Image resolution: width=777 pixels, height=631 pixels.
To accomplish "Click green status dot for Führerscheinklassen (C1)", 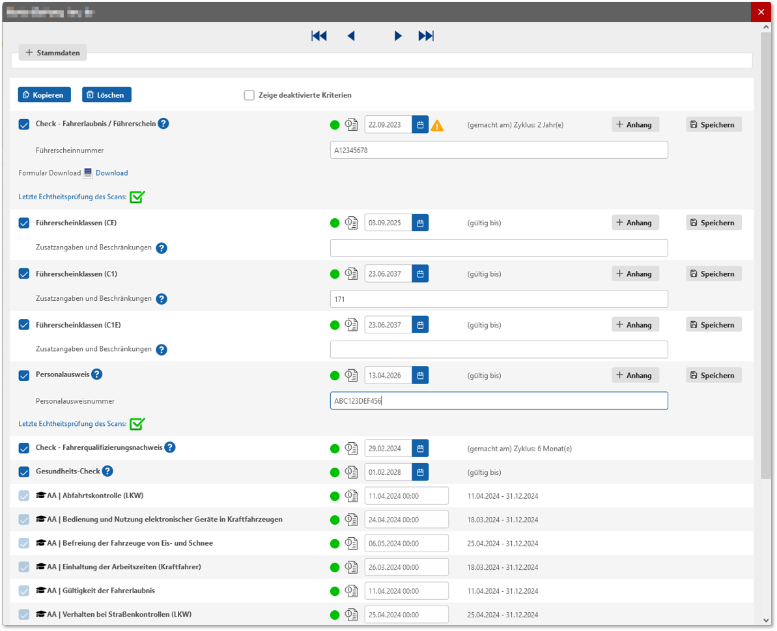I will click(x=335, y=274).
